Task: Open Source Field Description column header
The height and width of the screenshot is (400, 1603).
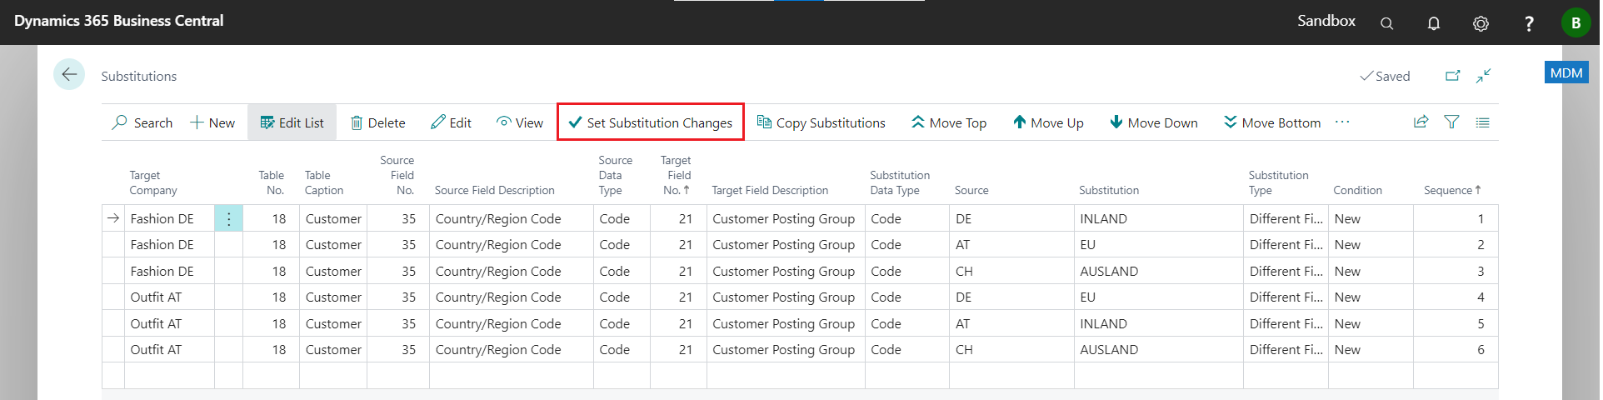Action: [x=494, y=190]
